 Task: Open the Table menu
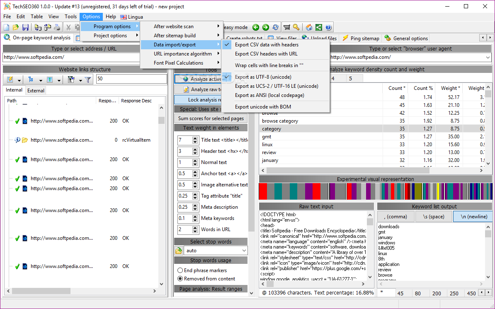pyautogui.click(x=36, y=17)
